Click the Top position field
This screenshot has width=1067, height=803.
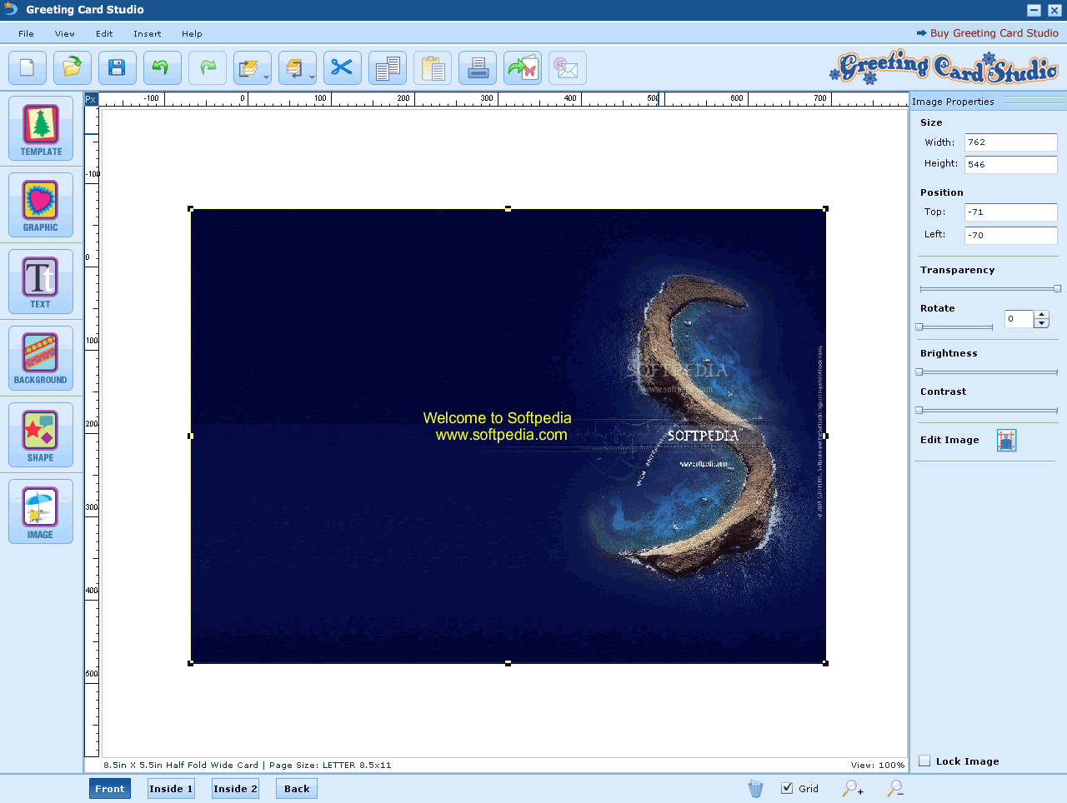[1011, 212]
